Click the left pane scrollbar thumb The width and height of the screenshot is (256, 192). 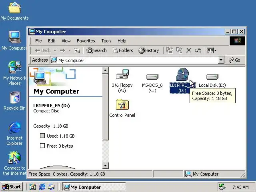pyautogui.click(x=105, y=107)
